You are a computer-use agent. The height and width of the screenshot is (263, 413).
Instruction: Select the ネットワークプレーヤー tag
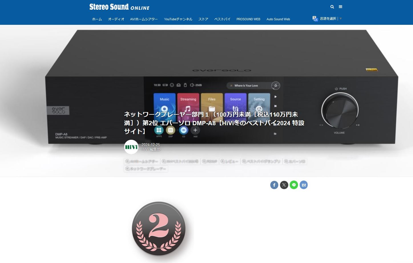[146, 169]
